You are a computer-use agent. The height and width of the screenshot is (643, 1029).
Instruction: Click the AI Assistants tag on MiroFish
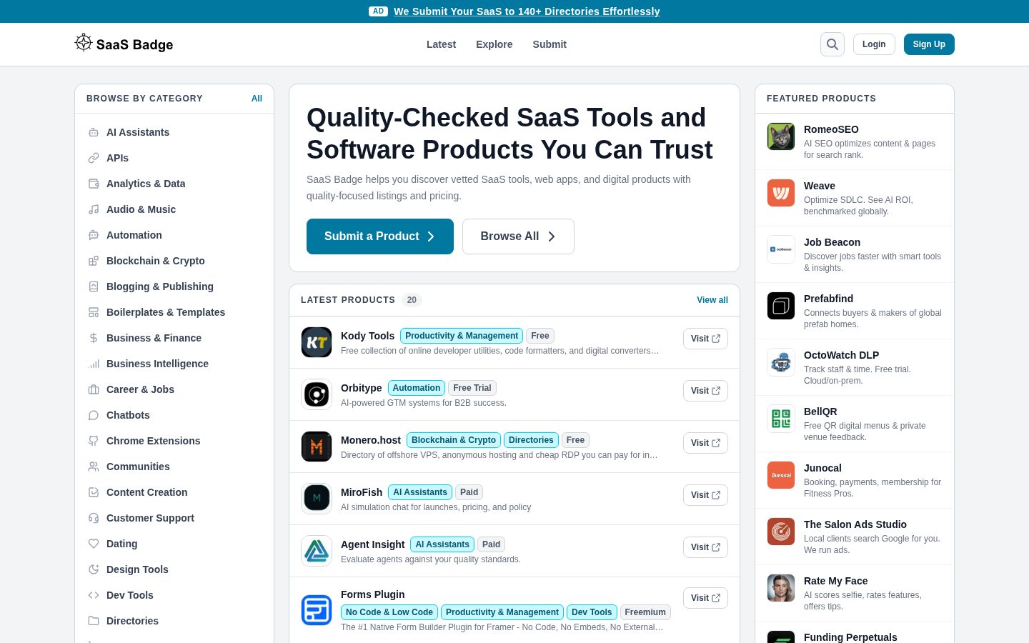(420, 492)
